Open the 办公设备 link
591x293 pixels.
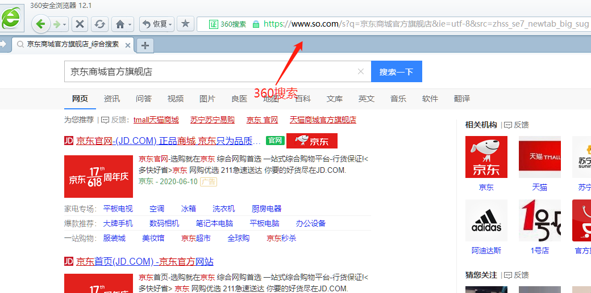(x=311, y=223)
